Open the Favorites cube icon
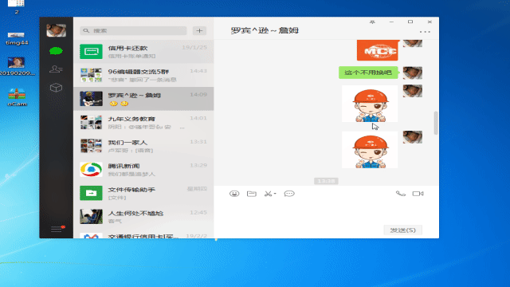 (56, 88)
